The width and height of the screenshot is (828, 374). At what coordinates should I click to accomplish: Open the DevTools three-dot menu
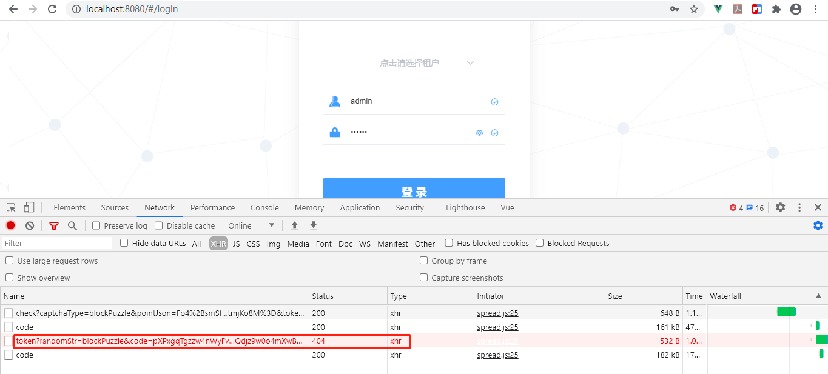coord(799,207)
